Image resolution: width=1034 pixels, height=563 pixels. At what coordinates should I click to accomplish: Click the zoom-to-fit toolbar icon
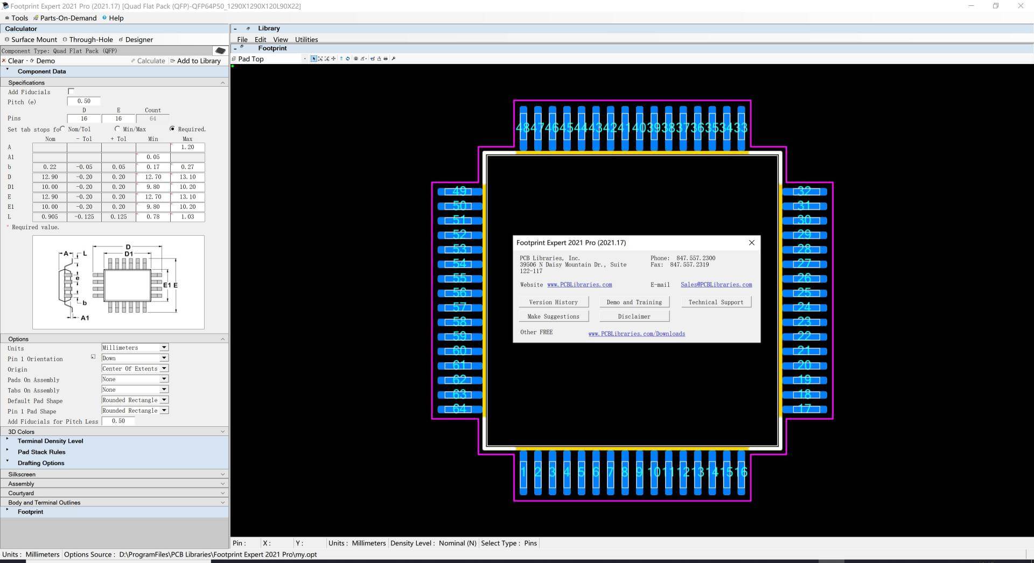[x=320, y=59]
